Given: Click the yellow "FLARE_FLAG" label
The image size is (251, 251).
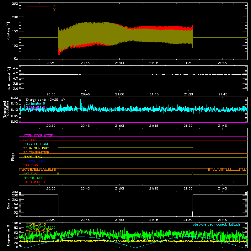Looking at the screenshot, I should [x=33, y=157].
